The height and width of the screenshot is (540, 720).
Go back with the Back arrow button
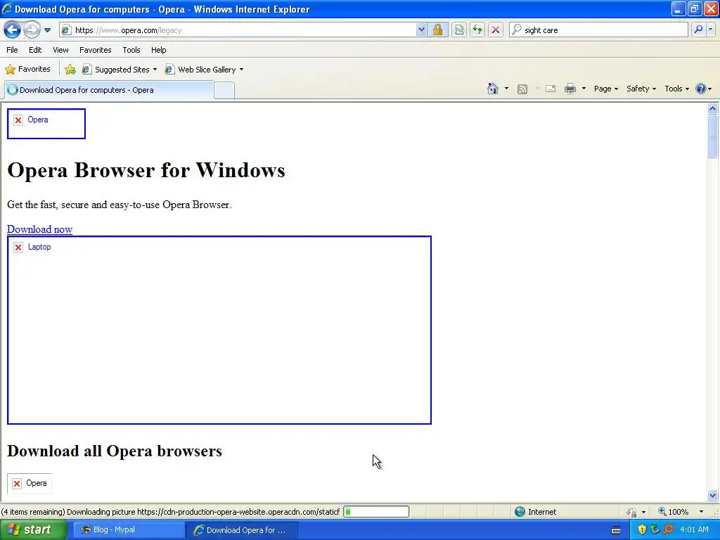[x=12, y=30]
